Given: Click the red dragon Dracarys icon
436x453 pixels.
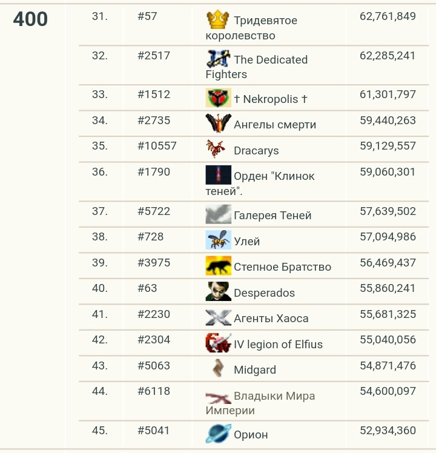Looking at the screenshot, I should (218, 150).
